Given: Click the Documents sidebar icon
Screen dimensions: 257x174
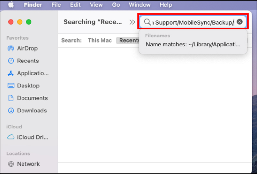Looking at the screenshot, I should pyautogui.click(x=11, y=98).
